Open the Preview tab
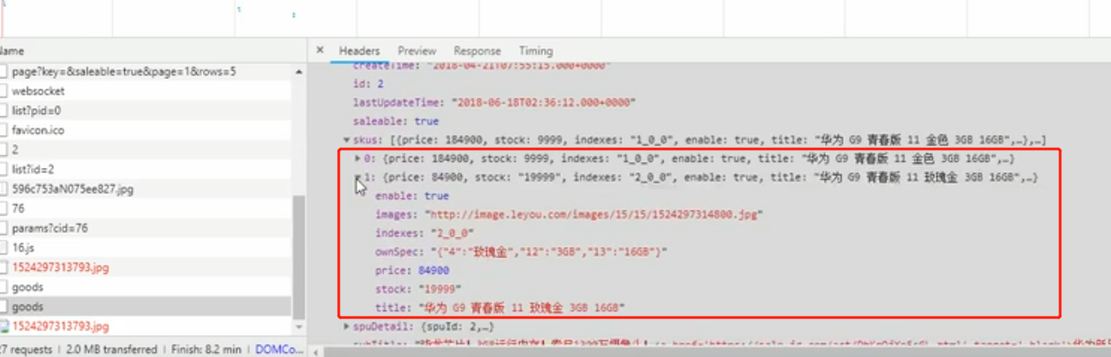The width and height of the screenshot is (1111, 357). (x=417, y=51)
